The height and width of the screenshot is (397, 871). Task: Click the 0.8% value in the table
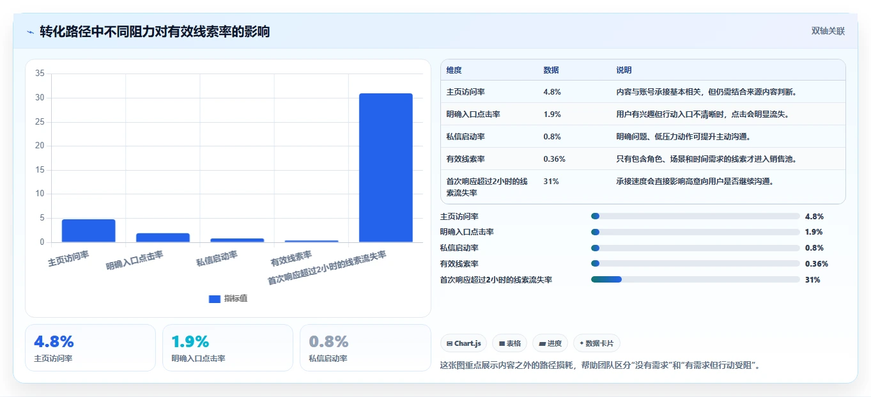pos(552,137)
